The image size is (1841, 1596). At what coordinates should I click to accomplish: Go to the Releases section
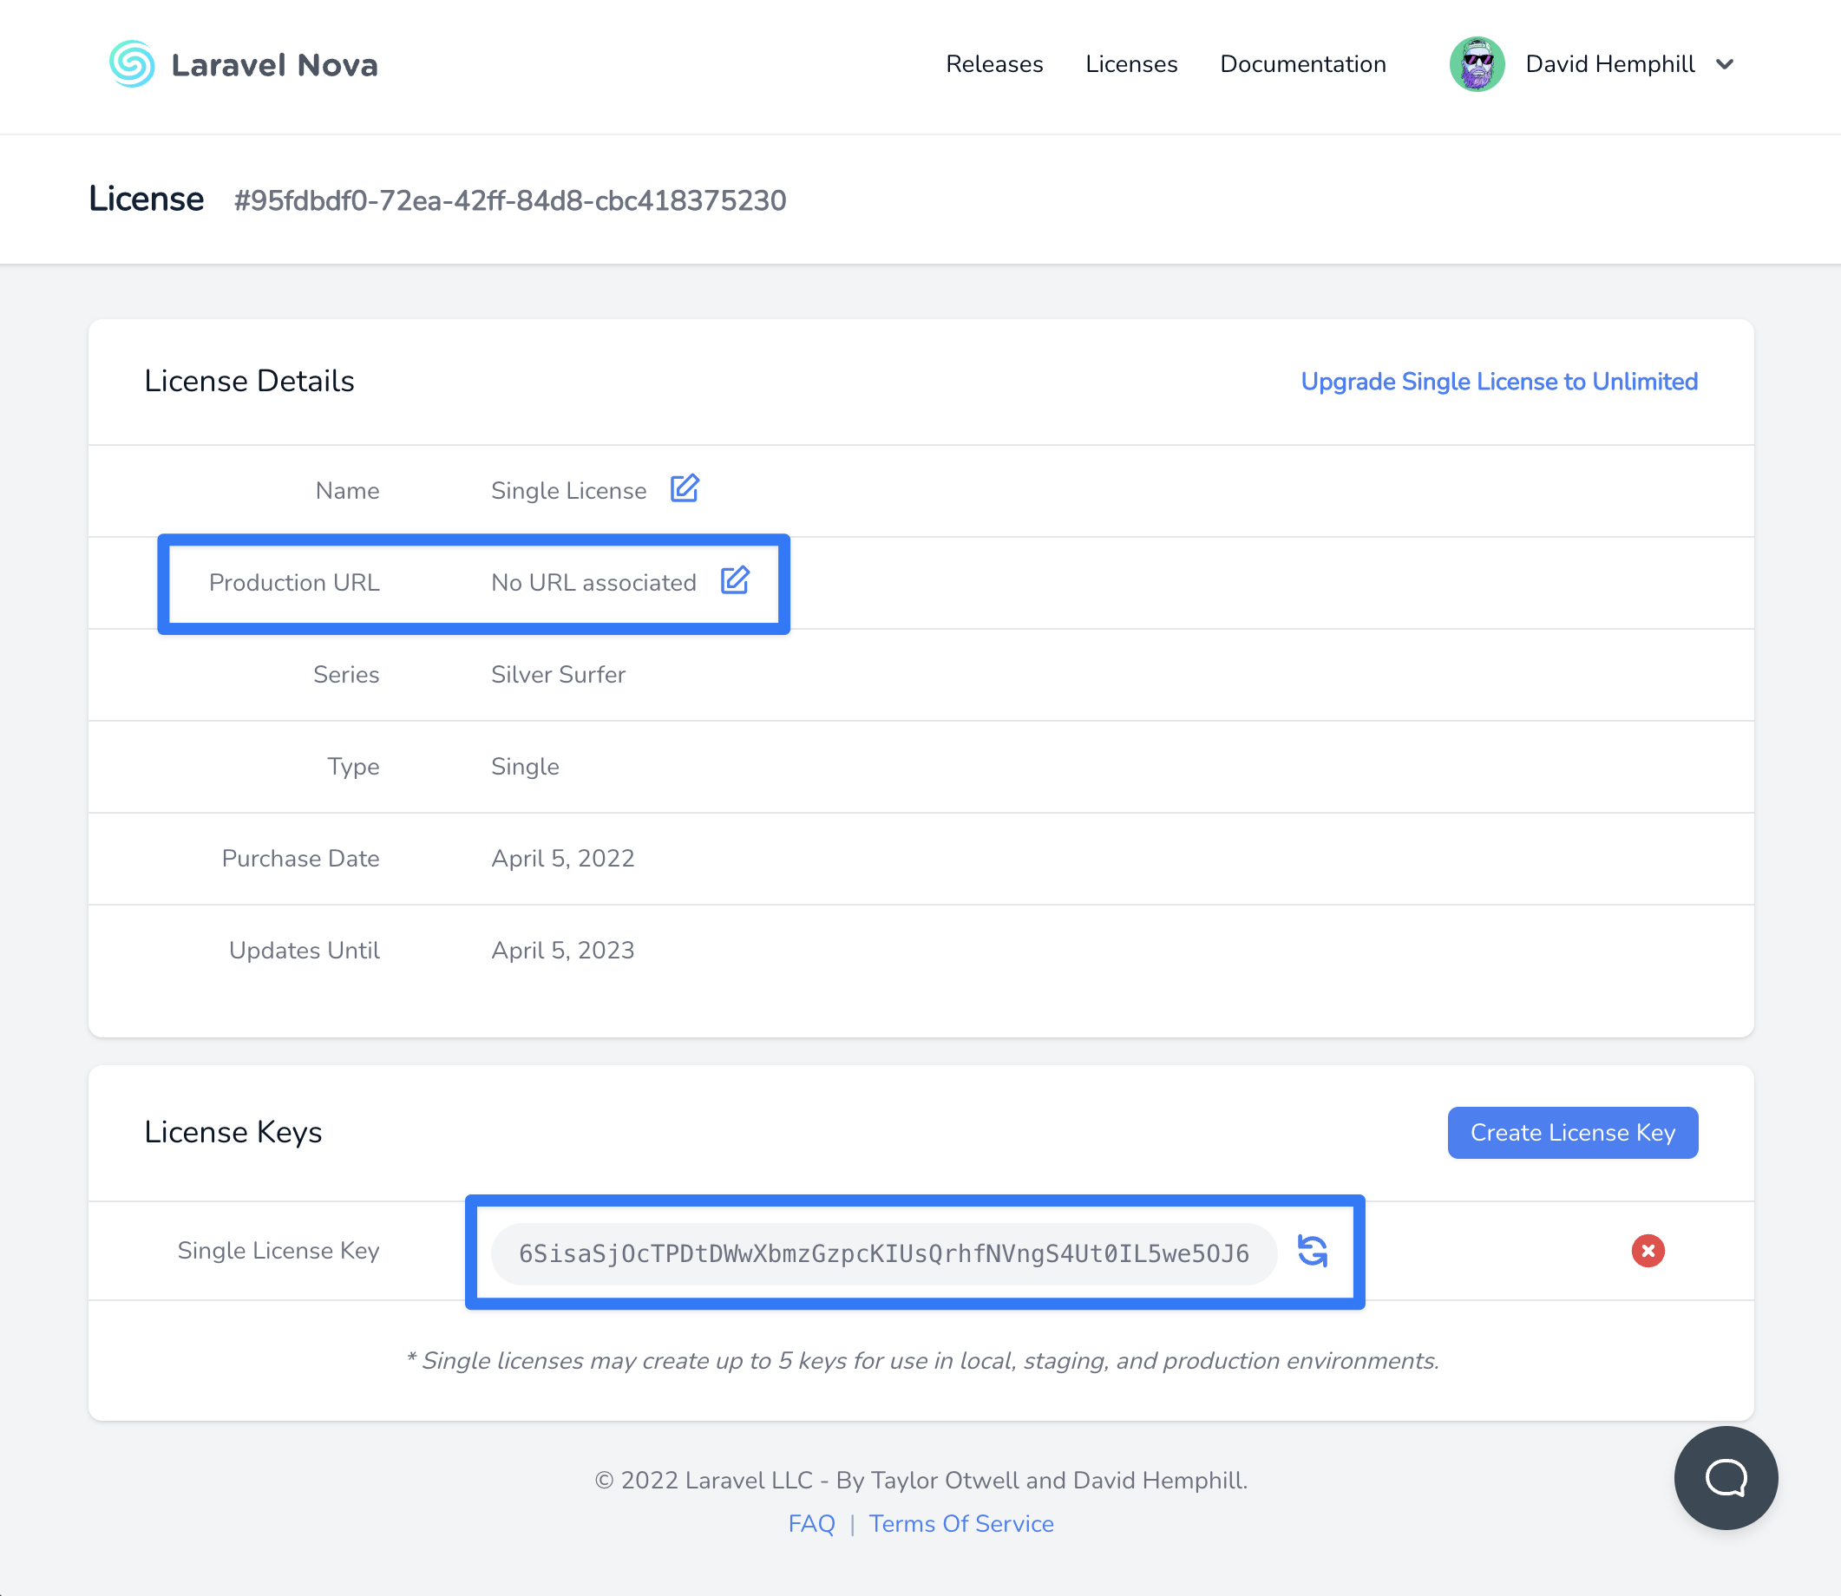pyautogui.click(x=995, y=63)
